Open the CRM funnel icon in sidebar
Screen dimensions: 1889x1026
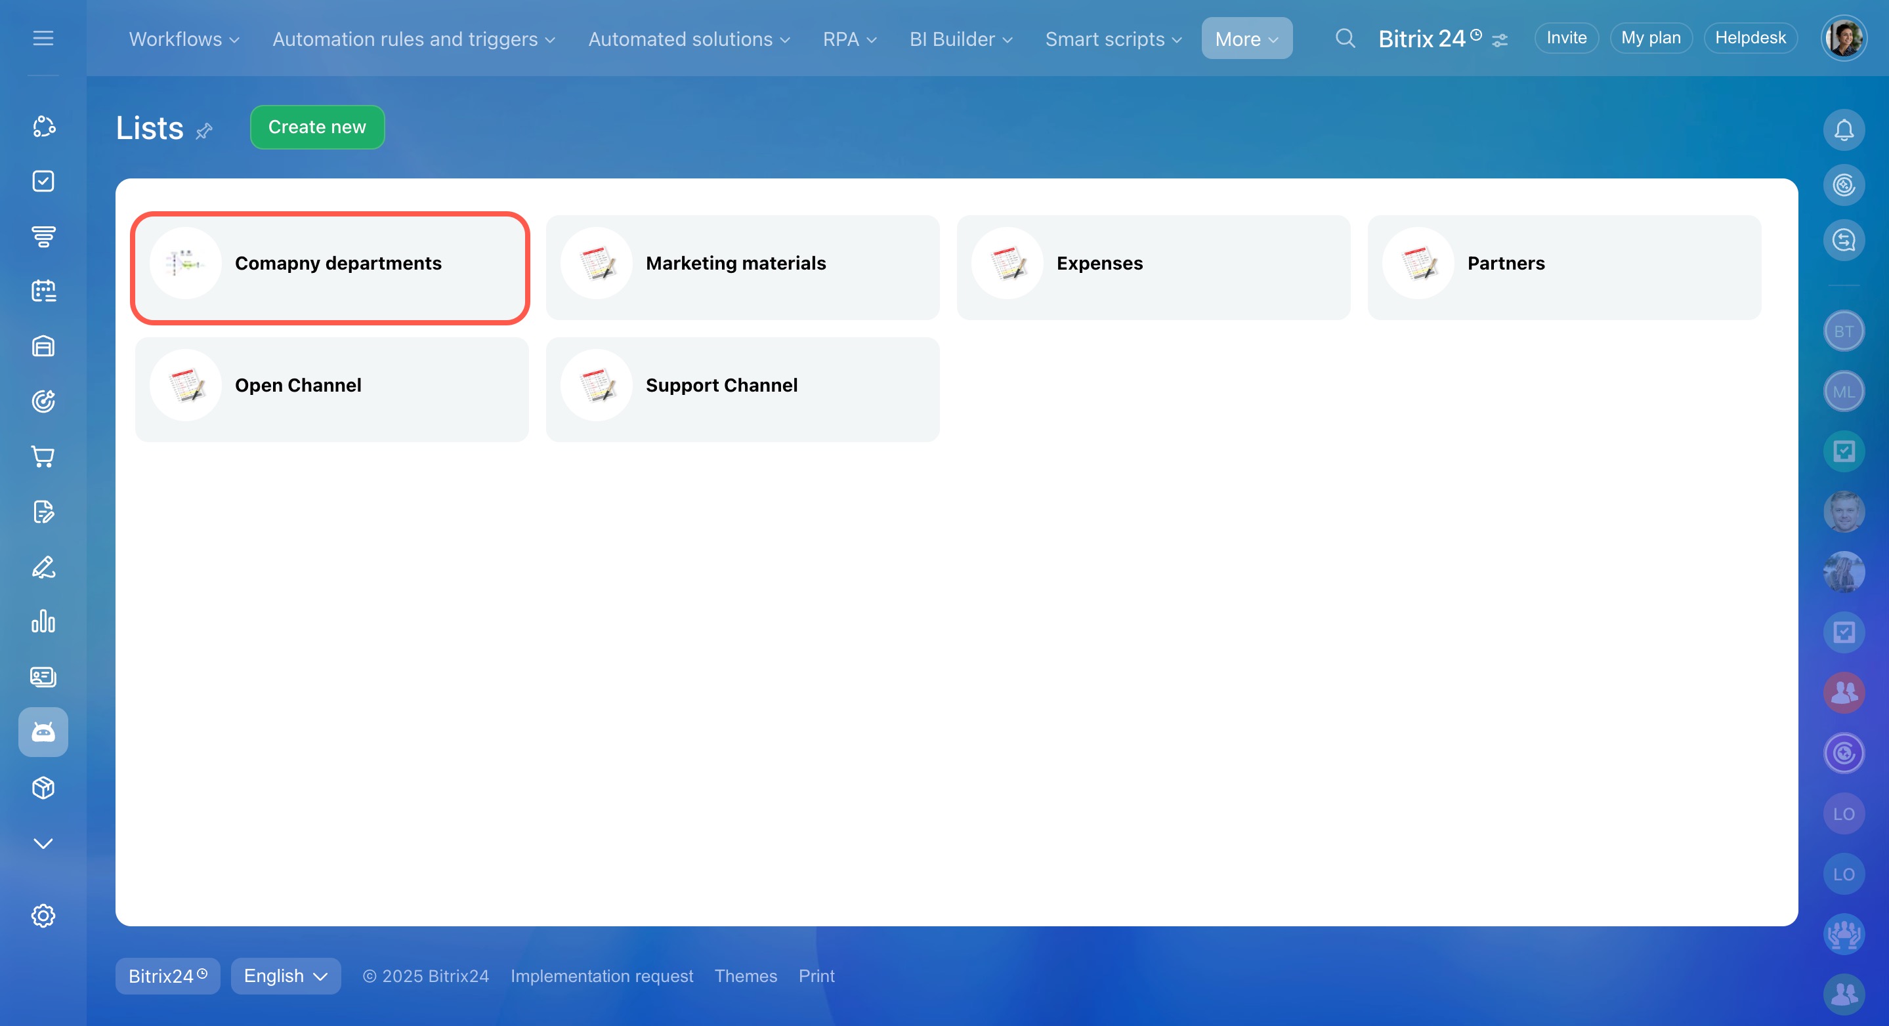click(x=43, y=236)
